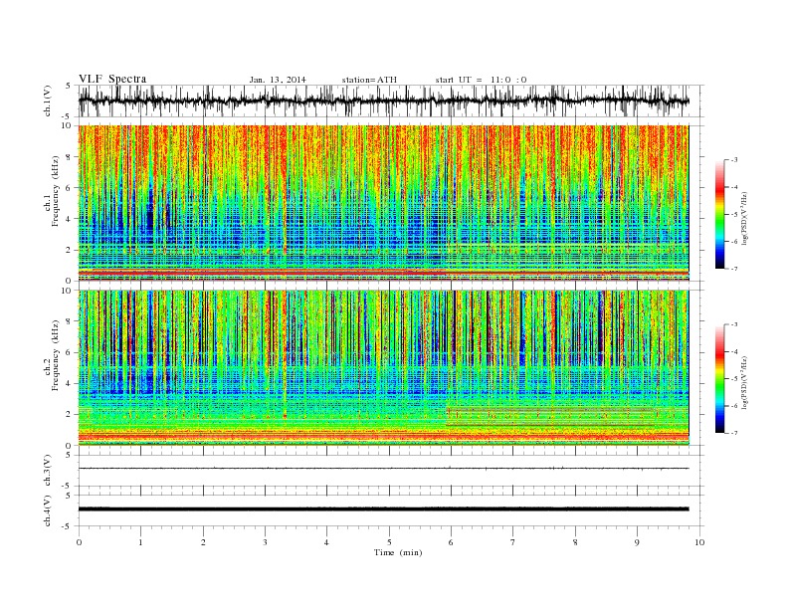The height and width of the screenshot is (609, 788).
Task: Click the '-3' label on upper colorbar
Action: pyautogui.click(x=733, y=160)
